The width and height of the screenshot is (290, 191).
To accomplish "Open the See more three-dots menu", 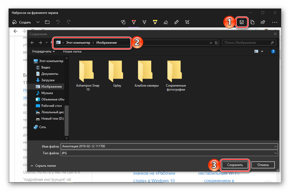I will (x=275, y=22).
